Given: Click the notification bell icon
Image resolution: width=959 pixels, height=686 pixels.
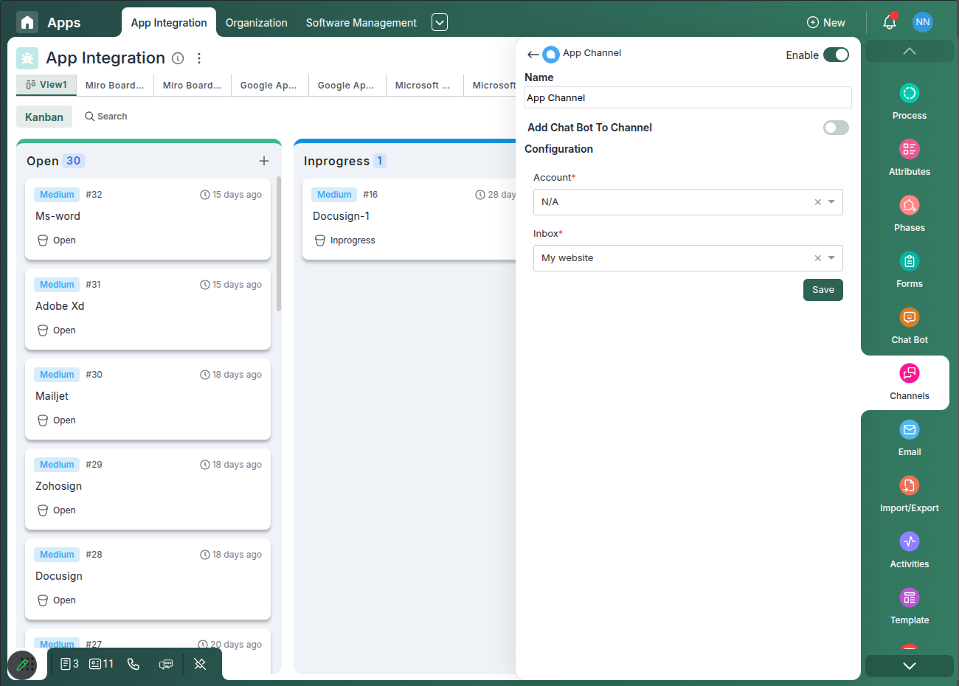Looking at the screenshot, I should (x=890, y=22).
